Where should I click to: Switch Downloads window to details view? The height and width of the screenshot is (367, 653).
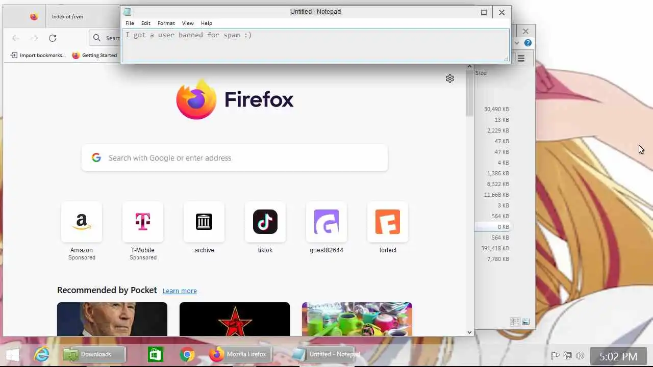515,322
